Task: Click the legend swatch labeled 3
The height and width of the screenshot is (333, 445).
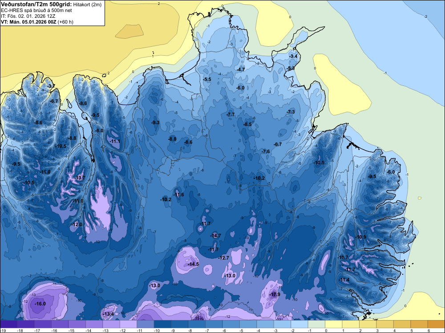Action: pyautogui.click(x=385, y=324)
